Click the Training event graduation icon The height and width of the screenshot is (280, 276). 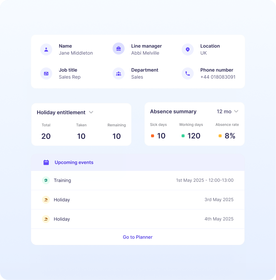click(46, 180)
